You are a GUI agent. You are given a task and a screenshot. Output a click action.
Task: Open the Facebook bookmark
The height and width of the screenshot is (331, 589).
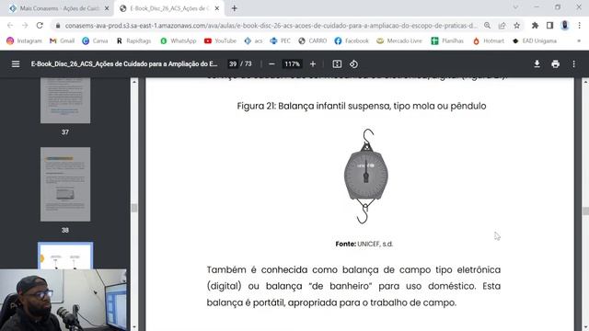352,40
